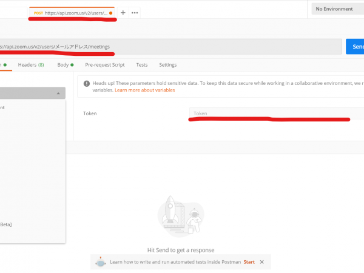
Task: Click the Token input field
Action: pos(277,113)
